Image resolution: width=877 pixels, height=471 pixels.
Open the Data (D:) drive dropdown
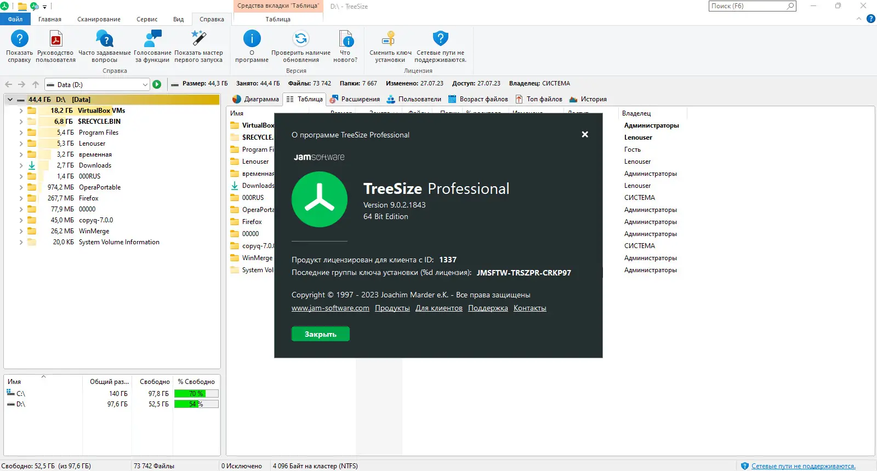click(x=145, y=84)
